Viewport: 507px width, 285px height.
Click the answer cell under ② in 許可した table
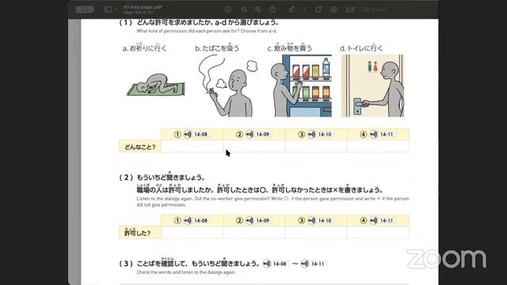coord(254,232)
